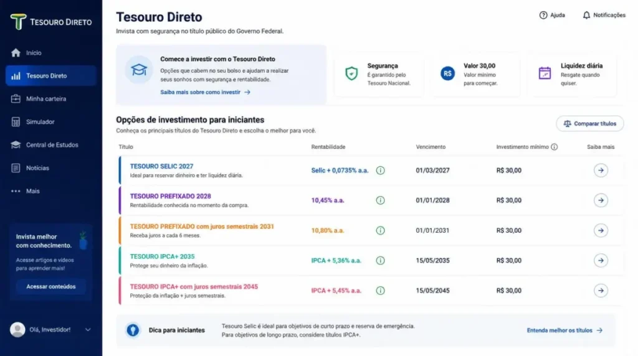Viewport: 638px width, 356px height.
Task: Click info icon for Selic + 0,0735% a.a.
Action: point(381,171)
